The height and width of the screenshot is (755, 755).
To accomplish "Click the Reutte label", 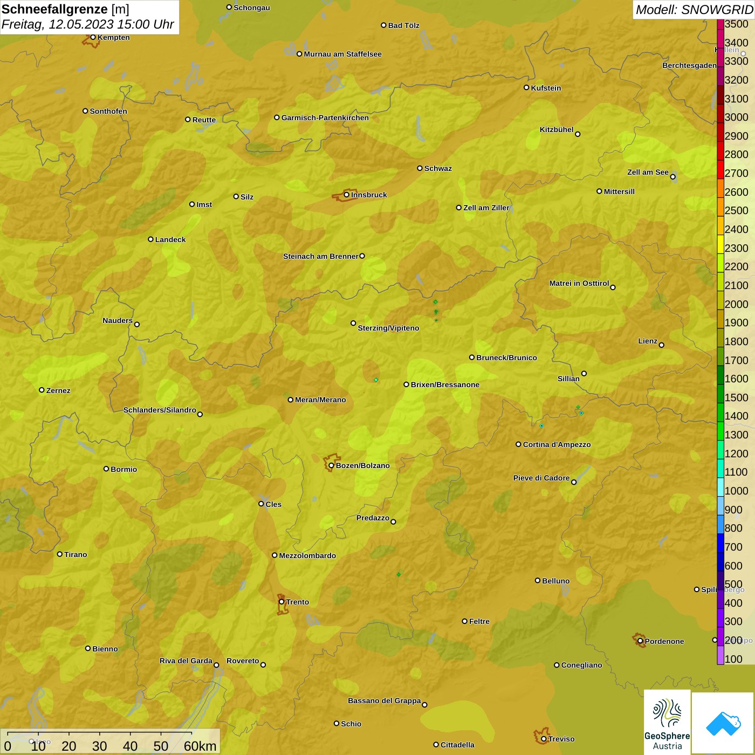I will tap(204, 120).
